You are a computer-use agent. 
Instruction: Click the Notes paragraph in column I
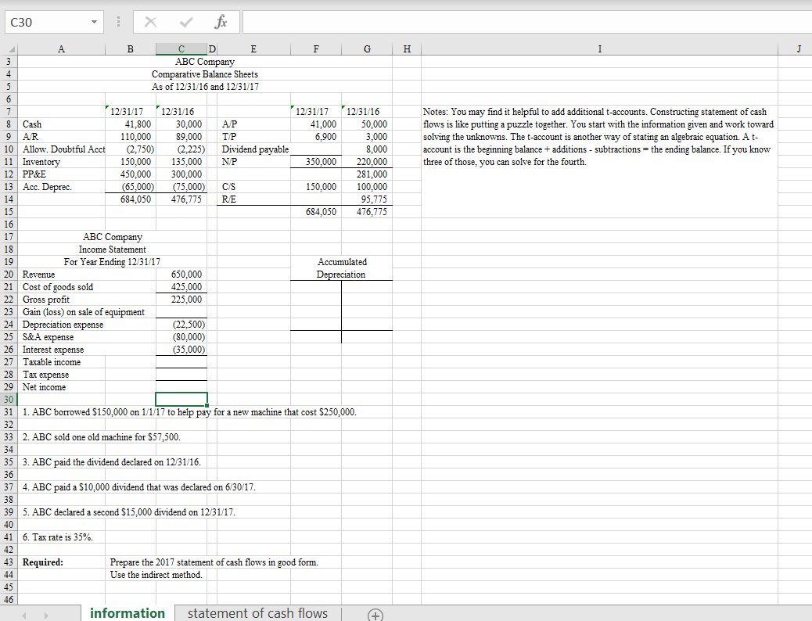tap(598, 137)
